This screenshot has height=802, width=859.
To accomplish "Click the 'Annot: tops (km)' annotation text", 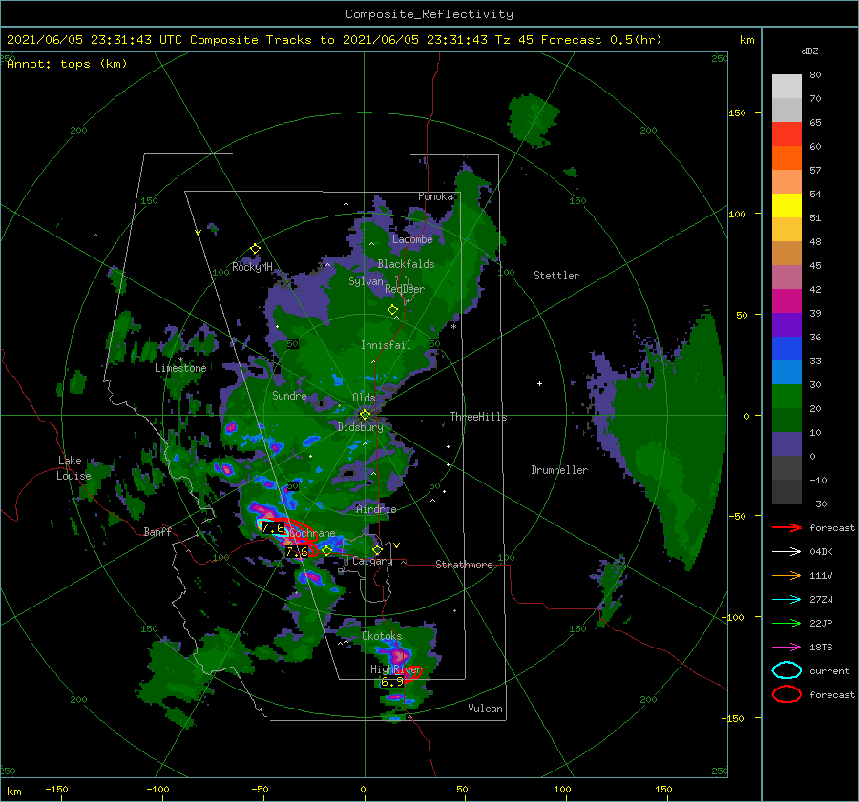I will click(67, 64).
